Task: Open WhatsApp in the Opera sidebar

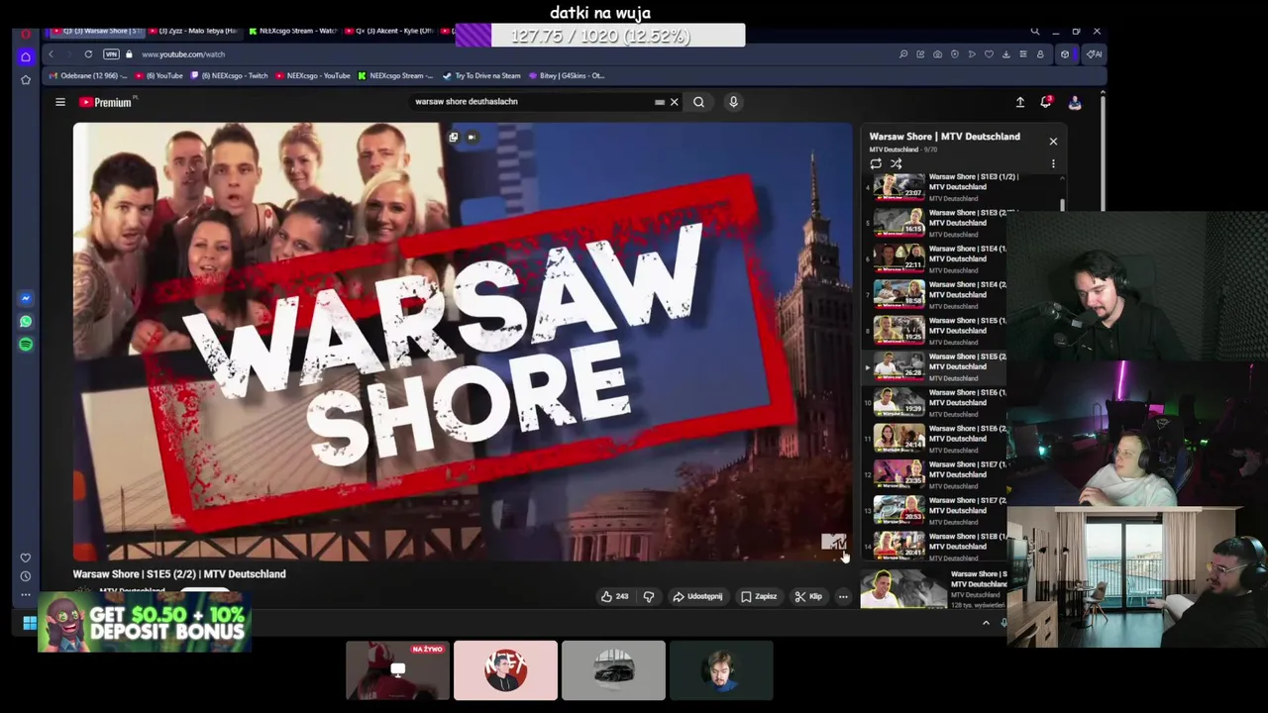Action: [x=26, y=321]
